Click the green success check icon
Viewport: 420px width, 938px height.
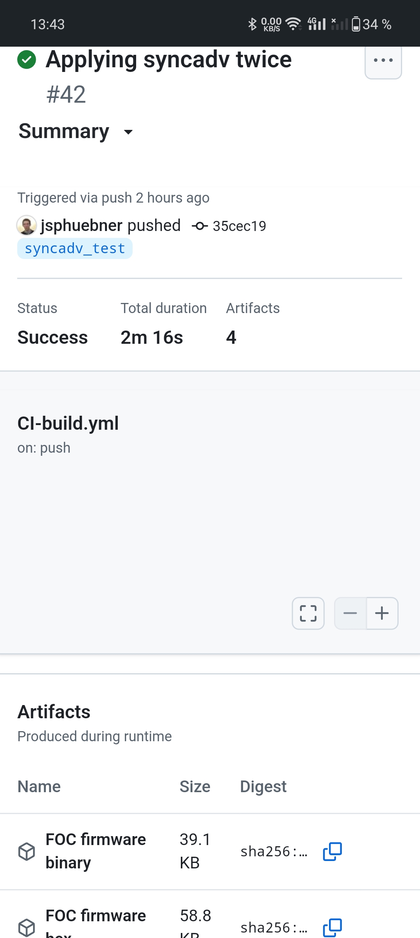point(27,60)
